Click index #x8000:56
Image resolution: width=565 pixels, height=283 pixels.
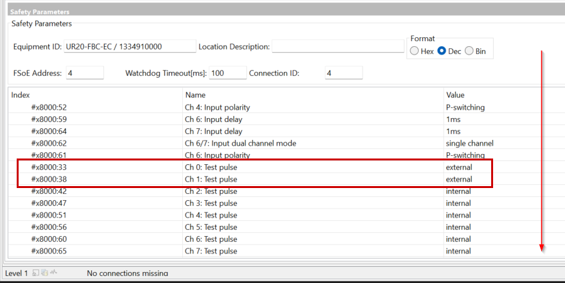pyautogui.click(x=49, y=227)
